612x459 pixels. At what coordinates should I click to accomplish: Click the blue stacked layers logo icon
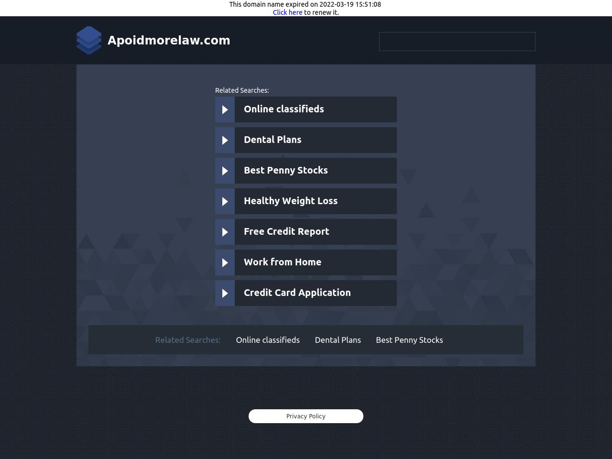(89, 40)
